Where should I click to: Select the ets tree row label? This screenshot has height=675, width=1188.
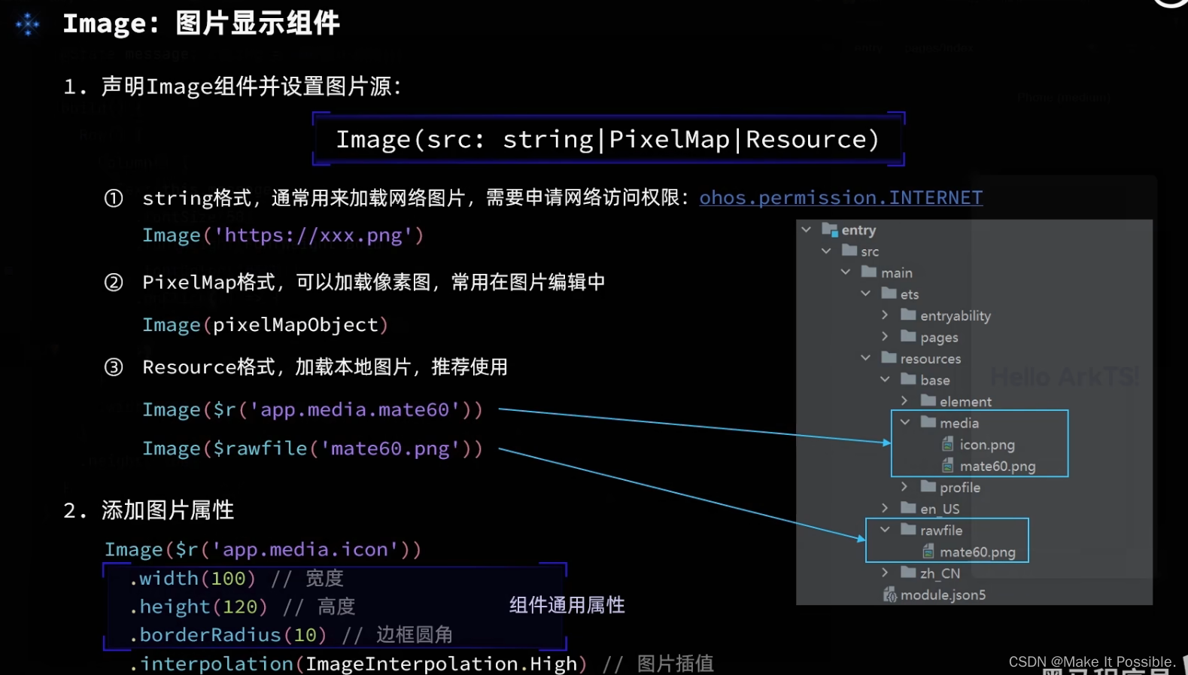pyautogui.click(x=910, y=294)
